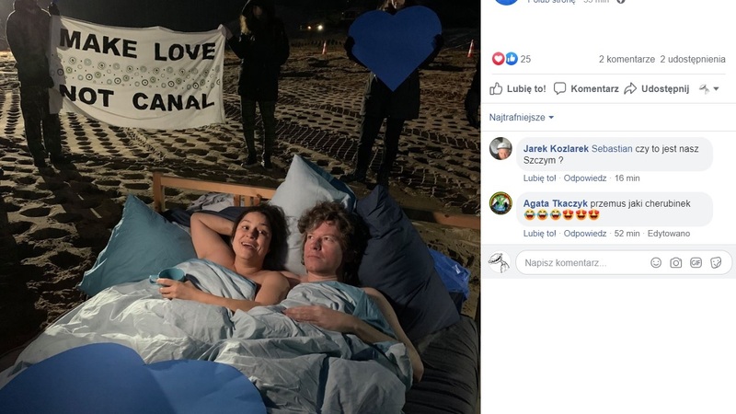
Task: Open the like-as-page selector dropdown
Action: (708, 88)
